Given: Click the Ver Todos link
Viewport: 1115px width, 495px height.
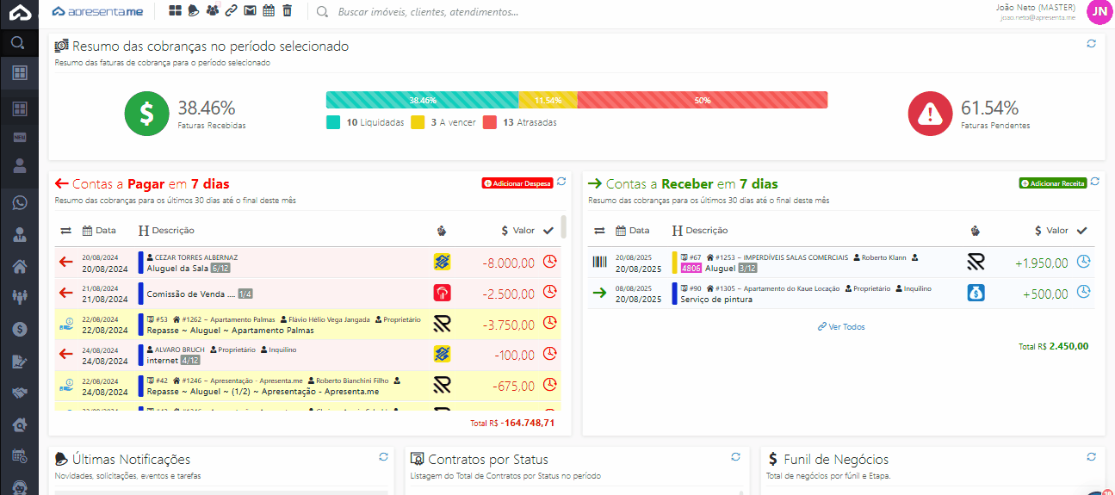Looking at the screenshot, I should tap(841, 327).
